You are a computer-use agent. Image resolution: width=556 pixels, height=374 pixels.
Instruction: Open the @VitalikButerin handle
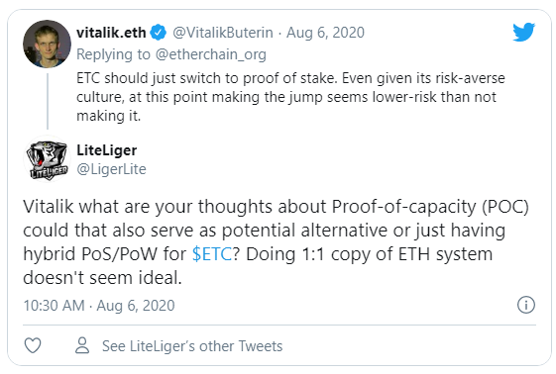(x=223, y=33)
